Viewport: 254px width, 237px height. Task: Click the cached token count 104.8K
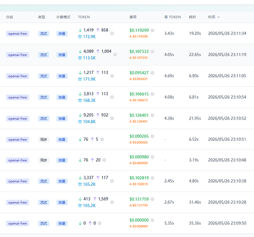click(89, 122)
